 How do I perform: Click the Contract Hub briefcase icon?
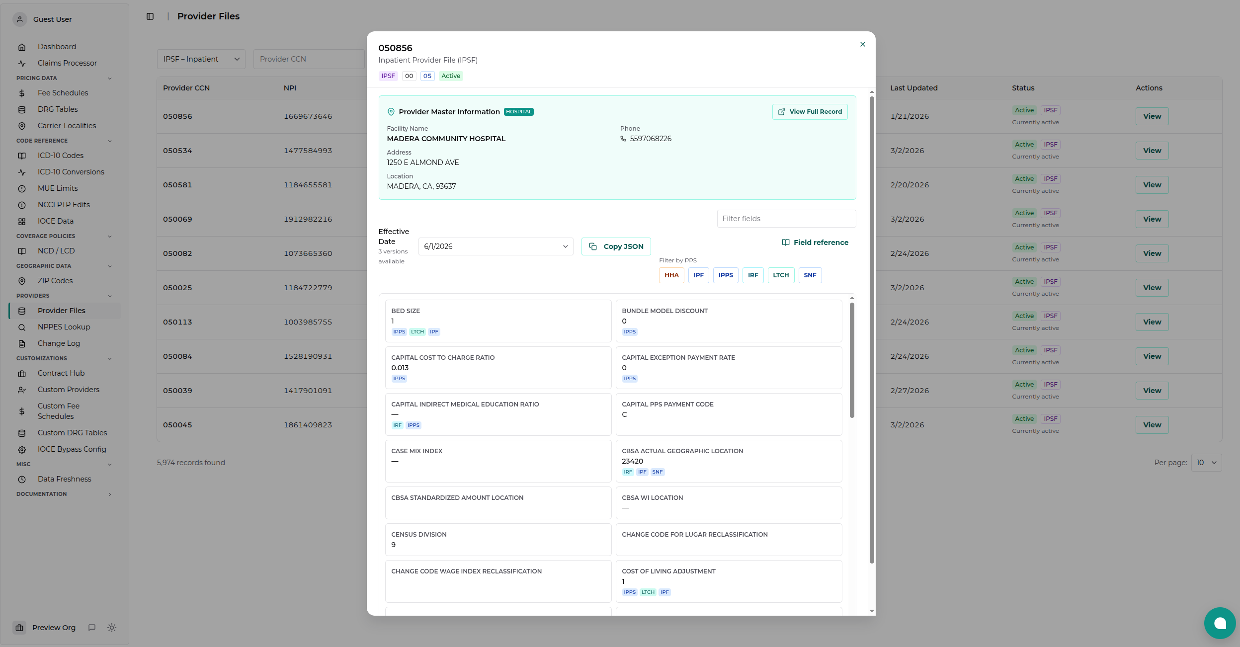click(22, 374)
